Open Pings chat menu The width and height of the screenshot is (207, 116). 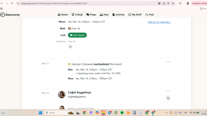point(91,15)
